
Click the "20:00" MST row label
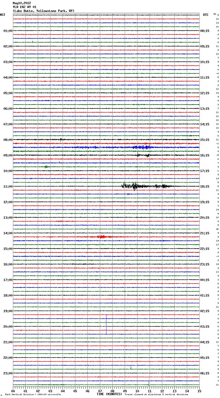pyautogui.click(x=8, y=327)
